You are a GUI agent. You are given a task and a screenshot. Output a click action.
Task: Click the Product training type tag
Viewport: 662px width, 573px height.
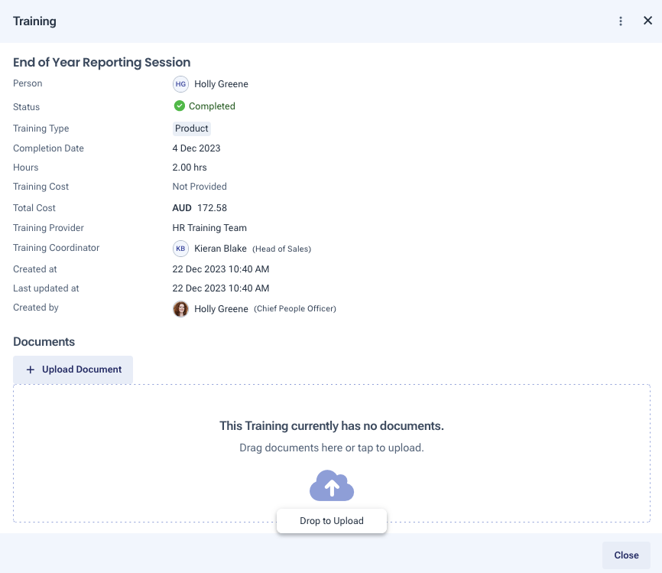coord(192,129)
